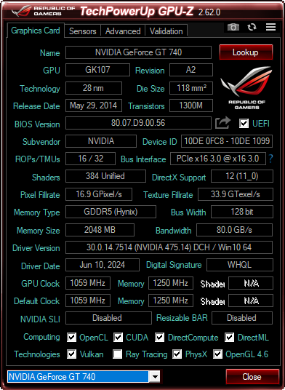Click the Bus Interface question mark
Image resolution: width=285 pixels, height=390 pixels.
click(x=270, y=159)
